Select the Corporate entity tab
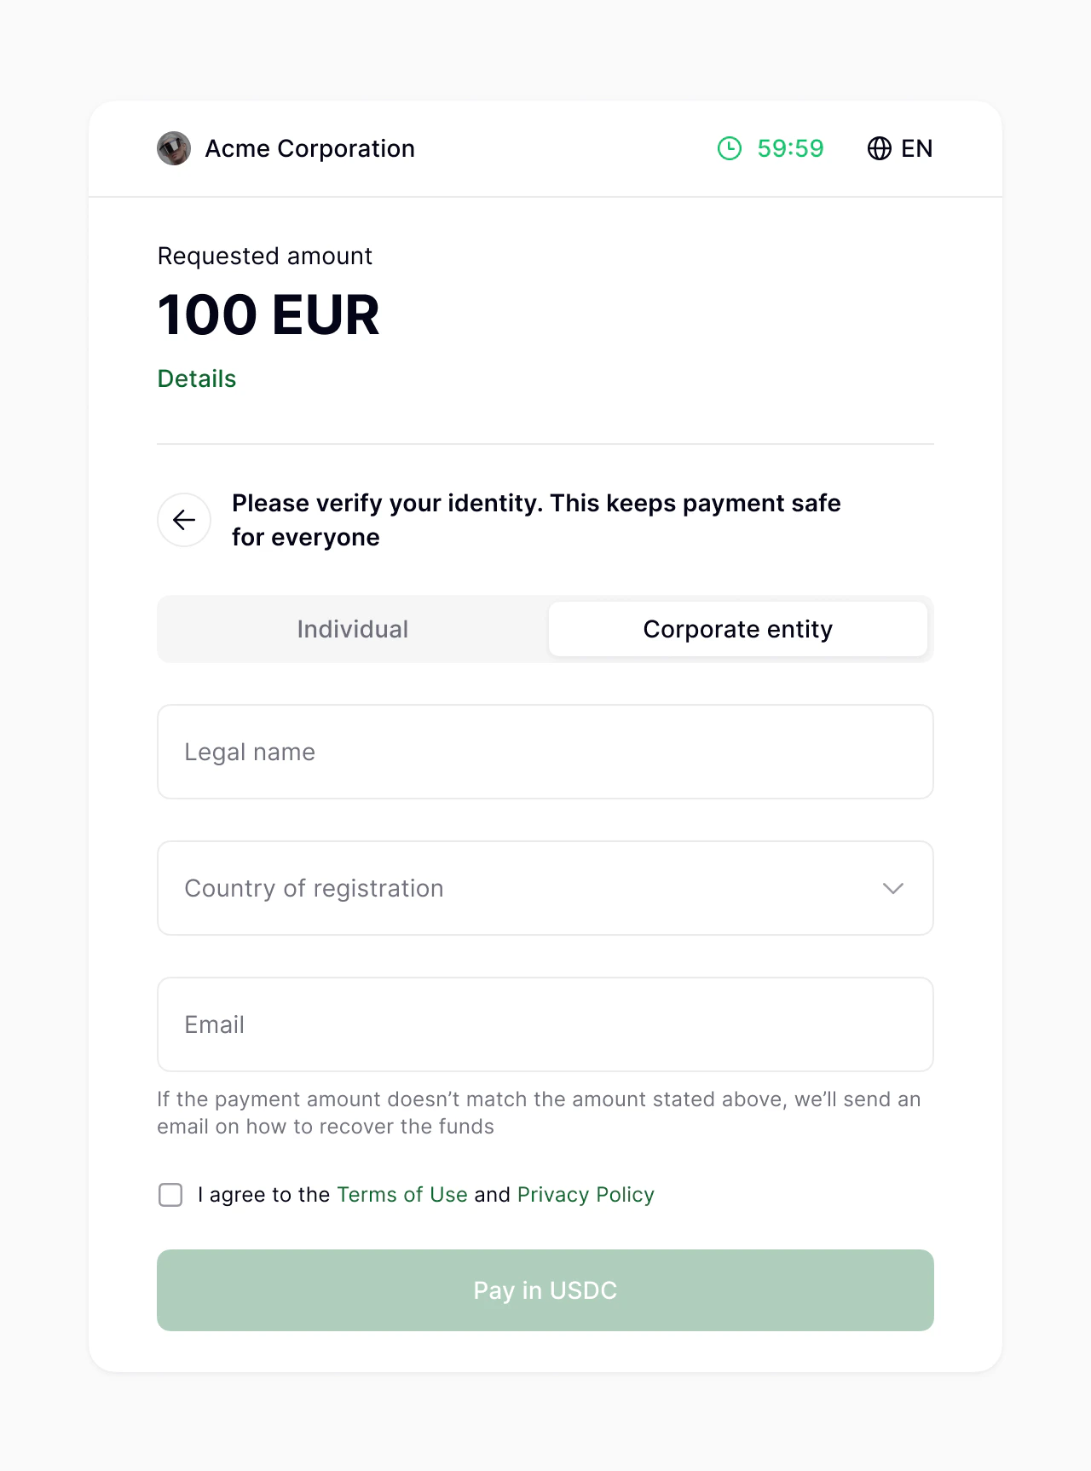The width and height of the screenshot is (1091, 1471). (737, 629)
